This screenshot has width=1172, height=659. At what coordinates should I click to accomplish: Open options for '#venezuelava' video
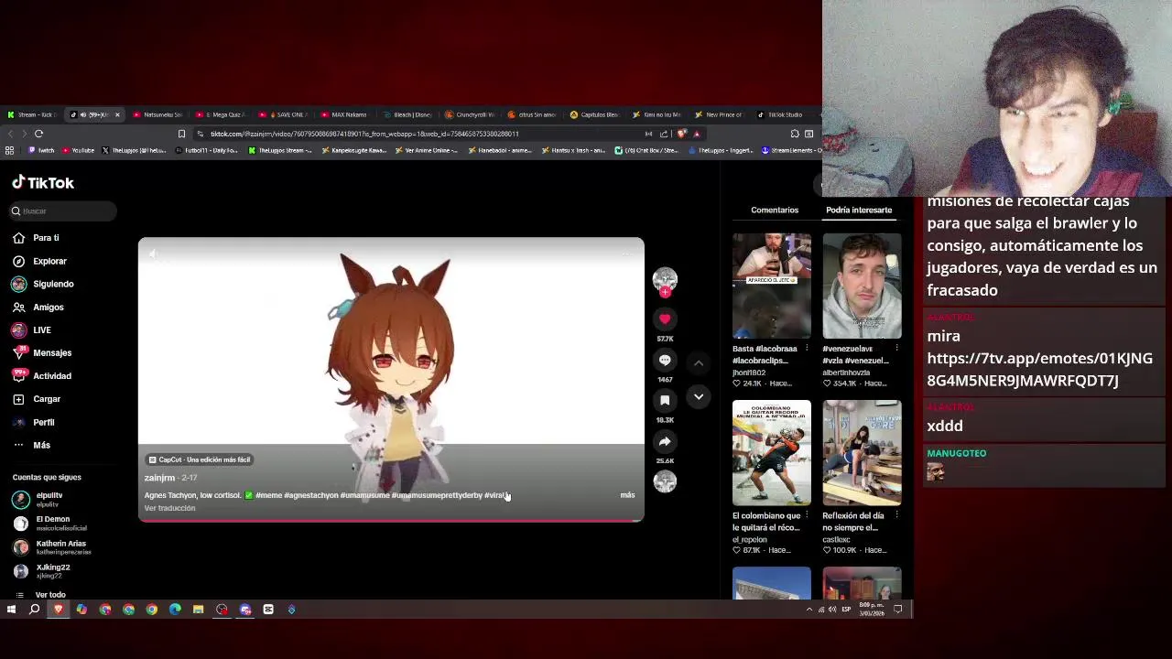(897, 349)
